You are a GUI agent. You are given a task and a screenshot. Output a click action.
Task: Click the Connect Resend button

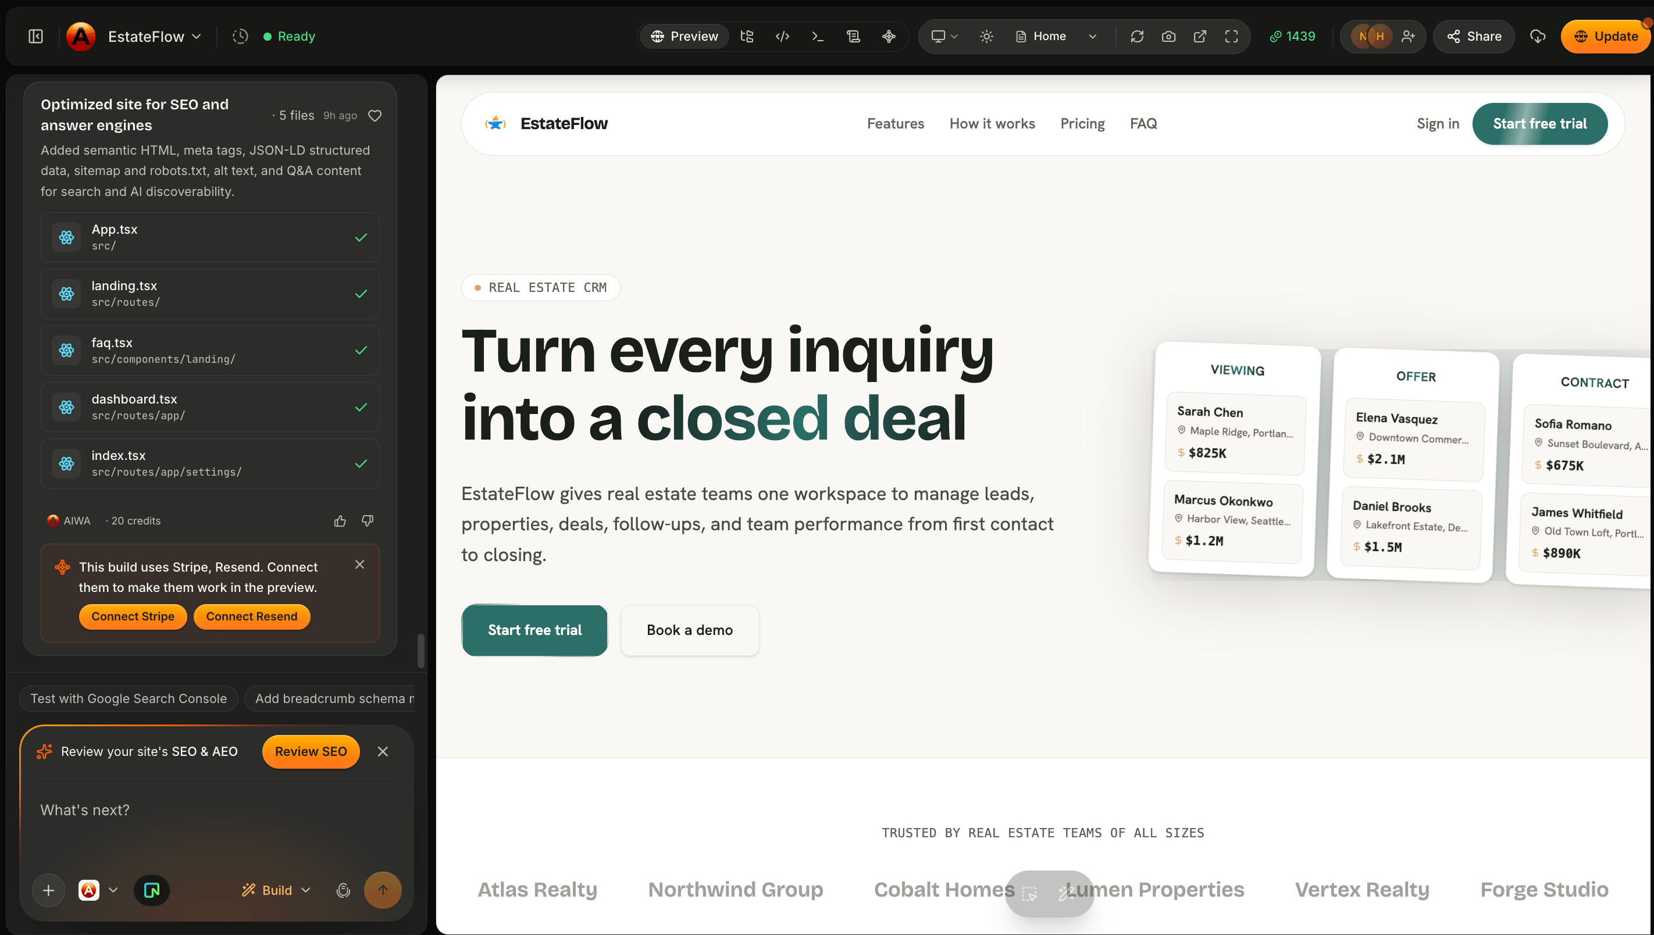[252, 616]
